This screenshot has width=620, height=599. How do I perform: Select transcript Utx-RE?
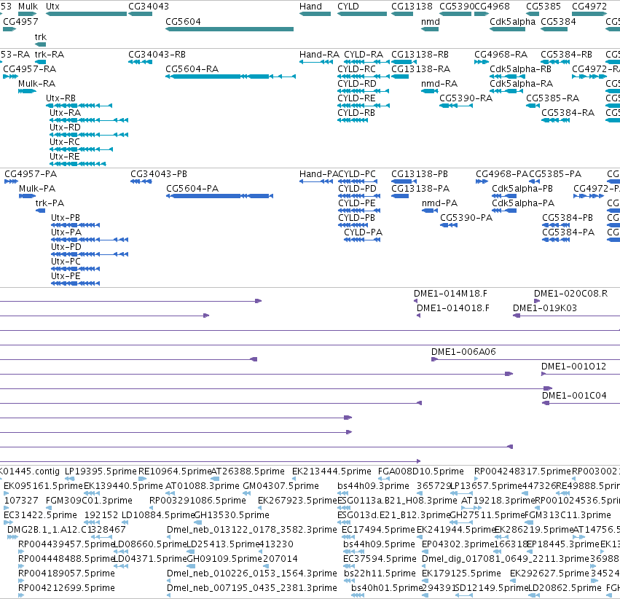click(x=78, y=164)
